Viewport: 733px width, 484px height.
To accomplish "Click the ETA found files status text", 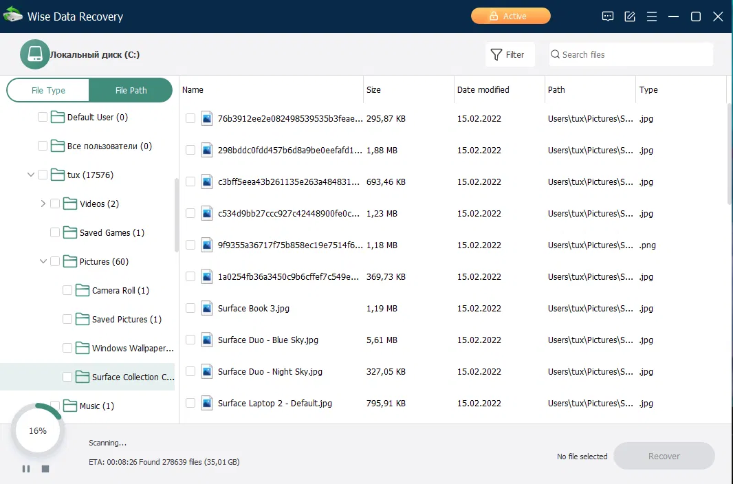I will [x=164, y=462].
